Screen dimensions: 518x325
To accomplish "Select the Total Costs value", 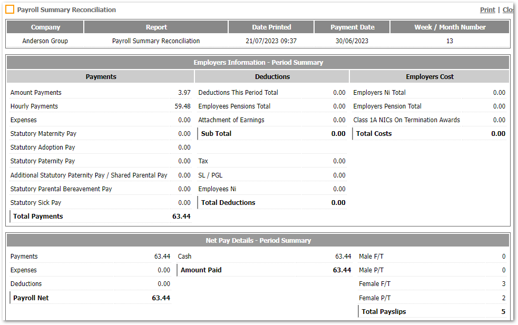I will pyautogui.click(x=497, y=133).
